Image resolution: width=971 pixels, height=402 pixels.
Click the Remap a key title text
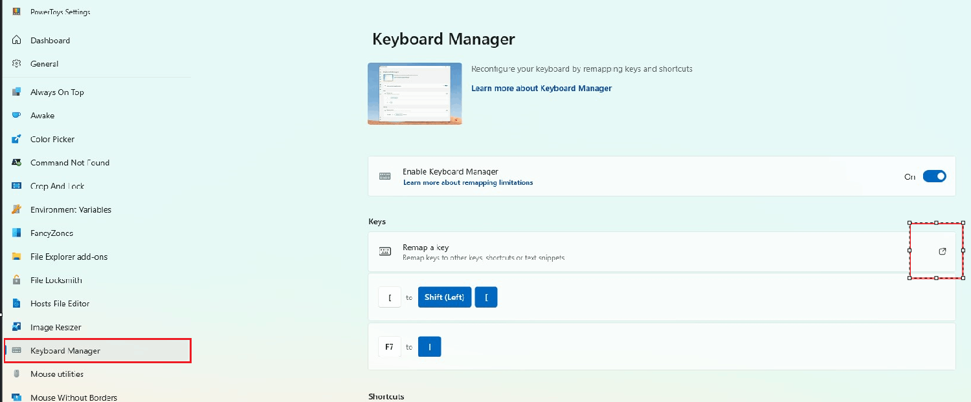(425, 248)
